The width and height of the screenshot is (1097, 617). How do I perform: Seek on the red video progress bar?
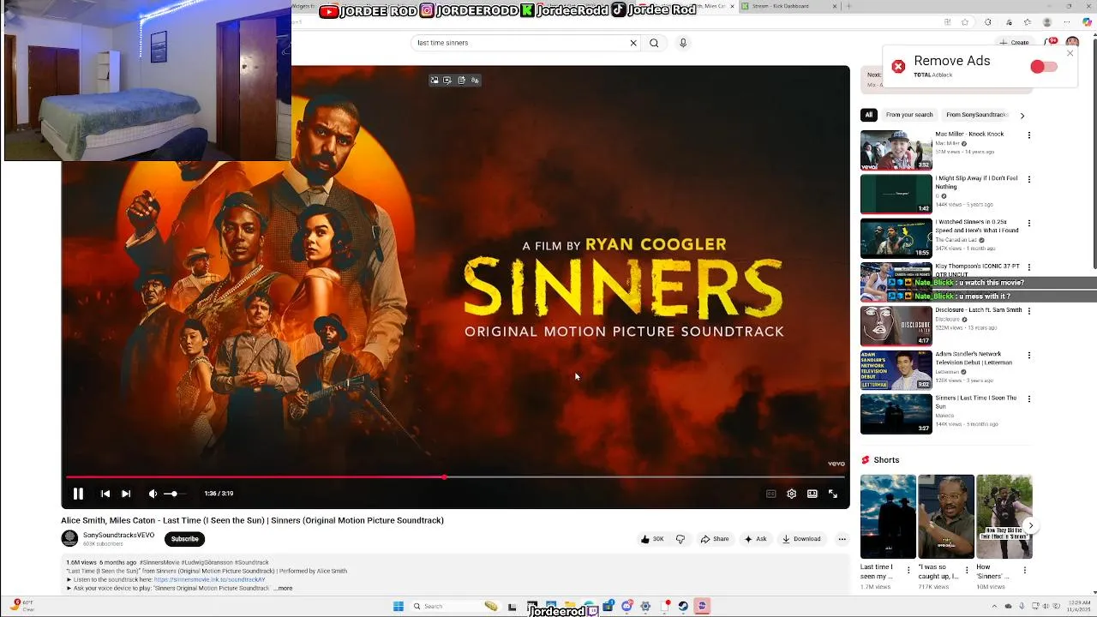[x=455, y=476]
